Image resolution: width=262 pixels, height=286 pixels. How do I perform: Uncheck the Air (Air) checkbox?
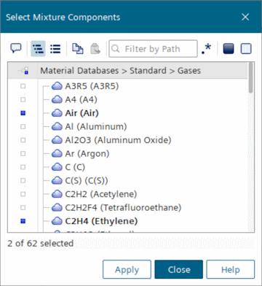point(23,113)
